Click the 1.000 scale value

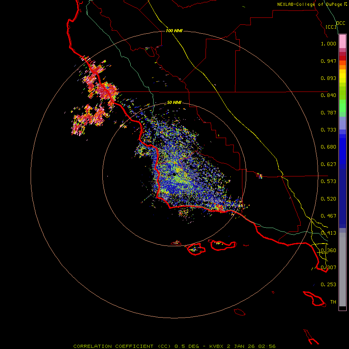[x=328, y=43]
